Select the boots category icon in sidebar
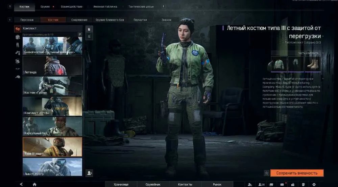Viewport: 338px width, 187px height. [18, 61]
